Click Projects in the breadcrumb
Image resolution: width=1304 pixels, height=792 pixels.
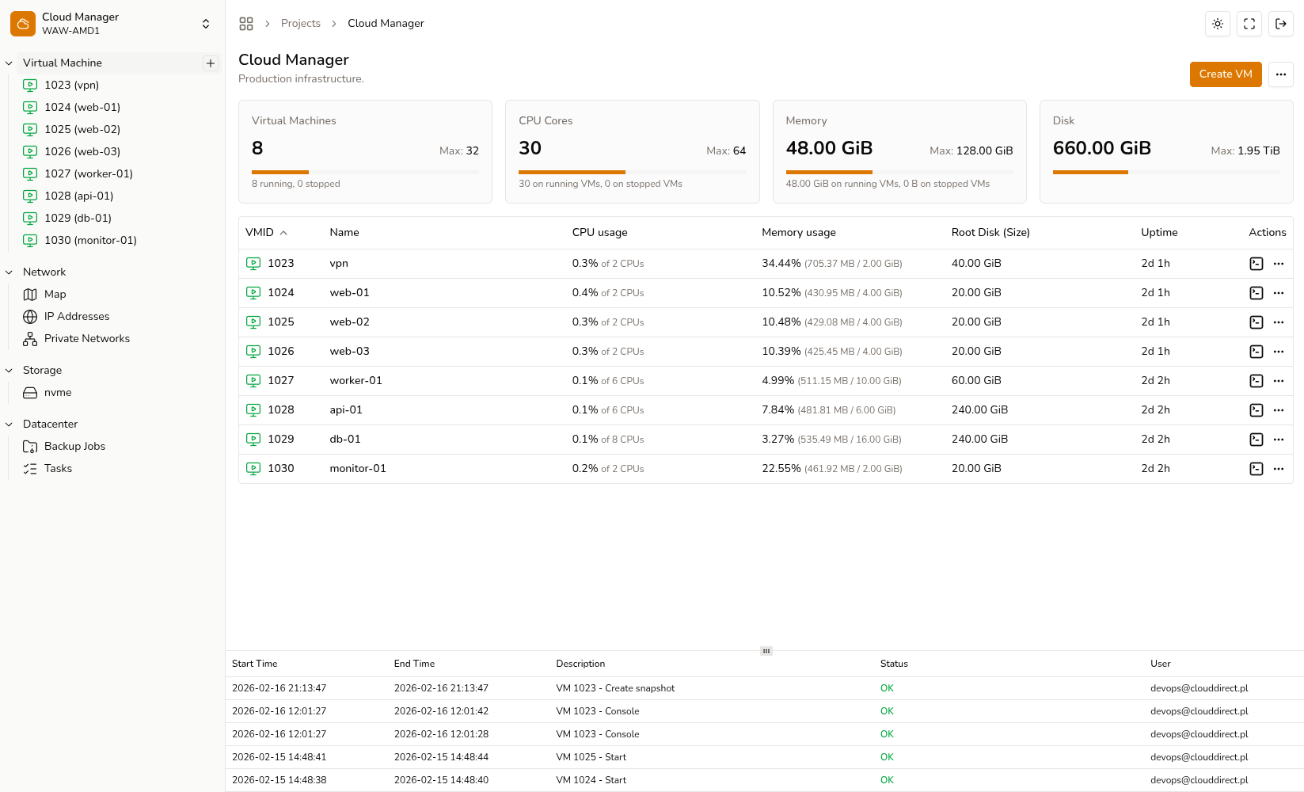[301, 23]
